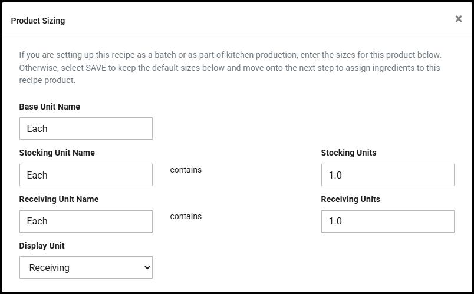Image resolution: width=474 pixels, height=294 pixels.
Task: Click the Base Unit Name input field
Action: [85, 128]
